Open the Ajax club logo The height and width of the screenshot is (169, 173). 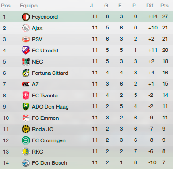tap(26, 28)
